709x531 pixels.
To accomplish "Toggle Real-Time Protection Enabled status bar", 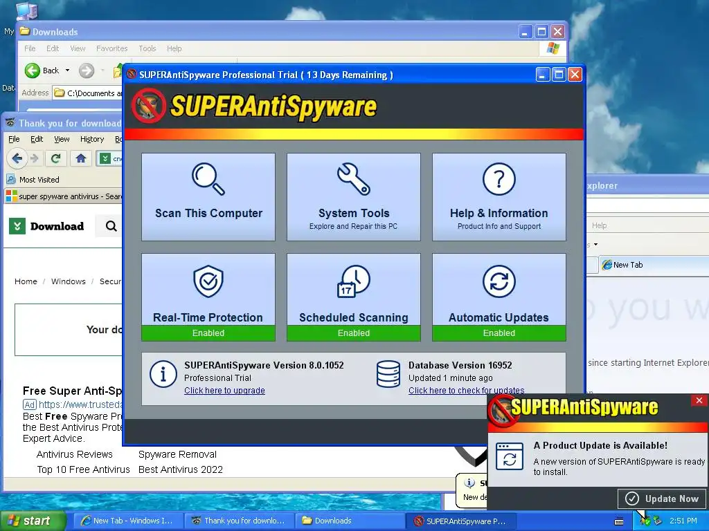I will click(208, 333).
